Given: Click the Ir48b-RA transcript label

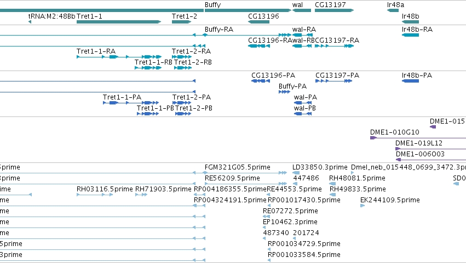Looking at the screenshot, I should (417, 30).
